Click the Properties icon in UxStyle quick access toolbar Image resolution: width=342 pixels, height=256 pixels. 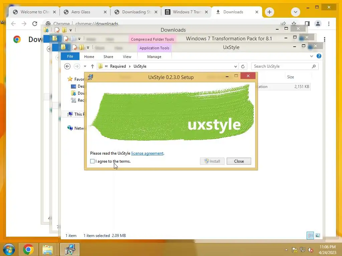click(74, 47)
